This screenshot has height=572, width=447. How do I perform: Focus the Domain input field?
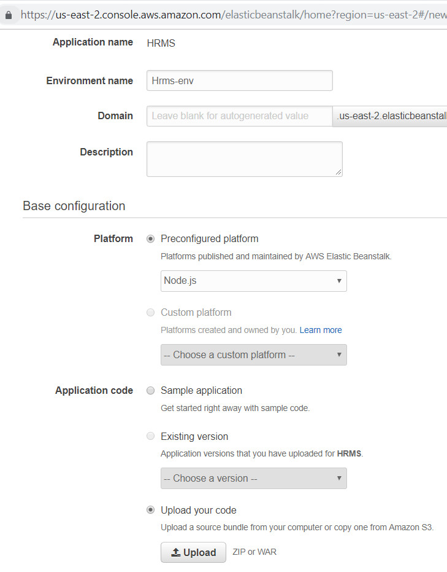click(x=239, y=116)
